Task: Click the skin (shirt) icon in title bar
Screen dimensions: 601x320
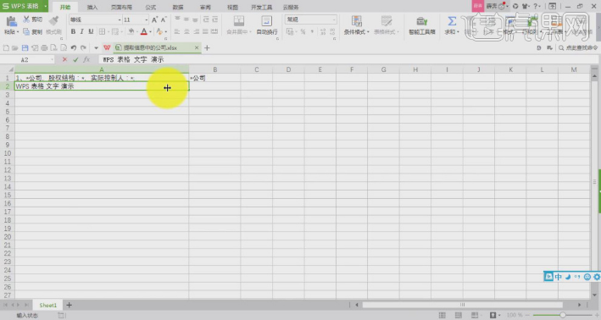Action: point(526,6)
